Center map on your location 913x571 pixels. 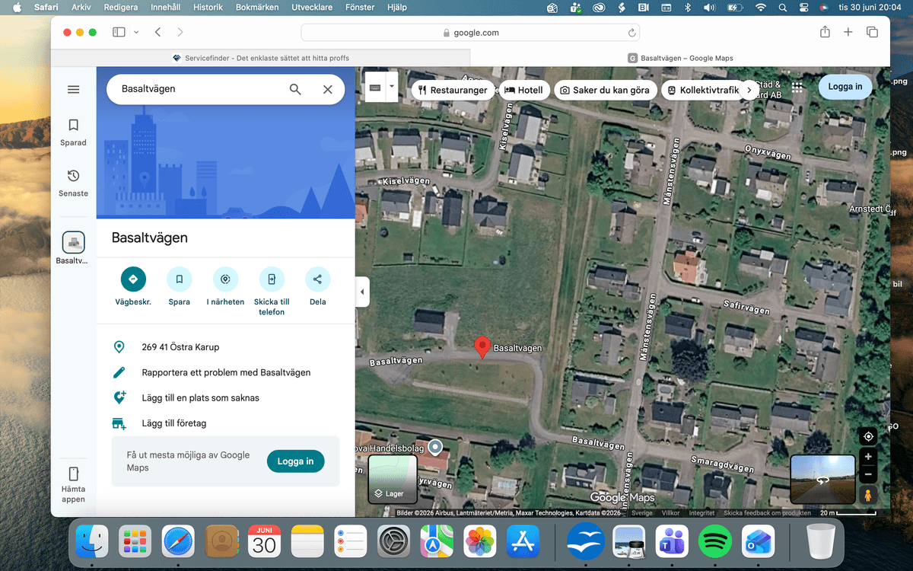[868, 436]
